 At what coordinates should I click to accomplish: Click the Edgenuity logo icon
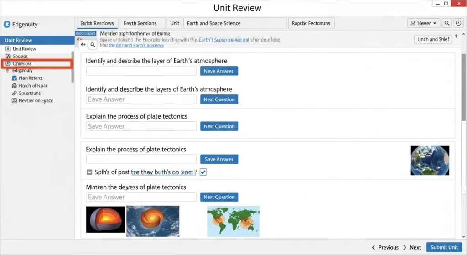[x=7, y=25]
